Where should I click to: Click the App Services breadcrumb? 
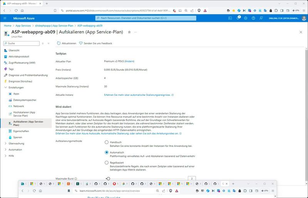coord(23,26)
